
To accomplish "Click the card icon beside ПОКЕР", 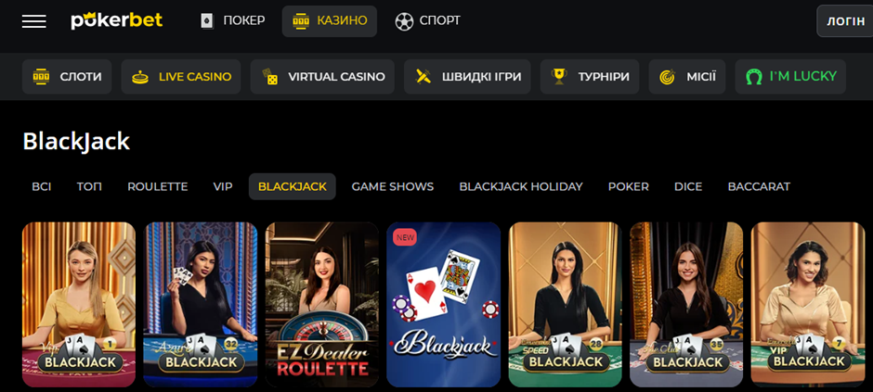I will click(x=207, y=21).
